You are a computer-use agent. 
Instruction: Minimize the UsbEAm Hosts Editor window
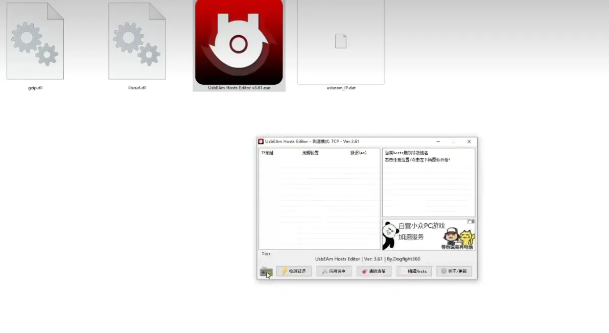438,141
